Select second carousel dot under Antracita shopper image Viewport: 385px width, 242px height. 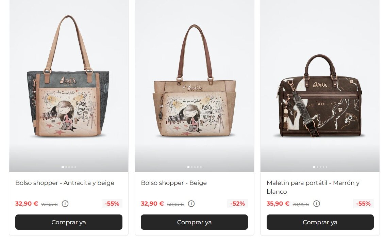coord(66,167)
